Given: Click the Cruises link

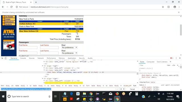Looking at the screenshot, I should coord(8,19).
